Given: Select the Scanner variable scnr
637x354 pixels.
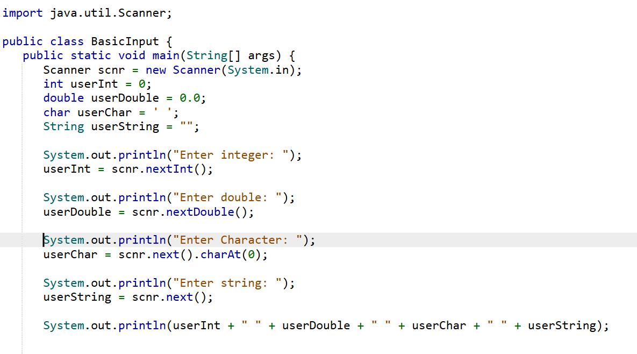Looking at the screenshot, I should tap(112, 69).
